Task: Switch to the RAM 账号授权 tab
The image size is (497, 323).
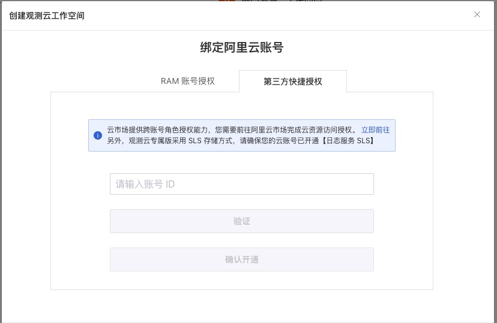Action: 187,81
